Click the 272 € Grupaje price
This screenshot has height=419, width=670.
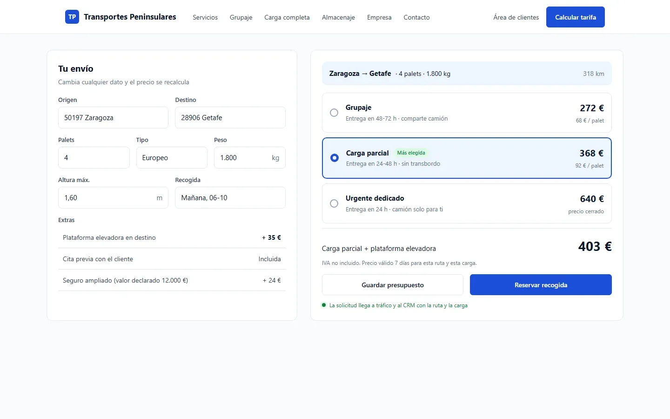pyautogui.click(x=592, y=108)
